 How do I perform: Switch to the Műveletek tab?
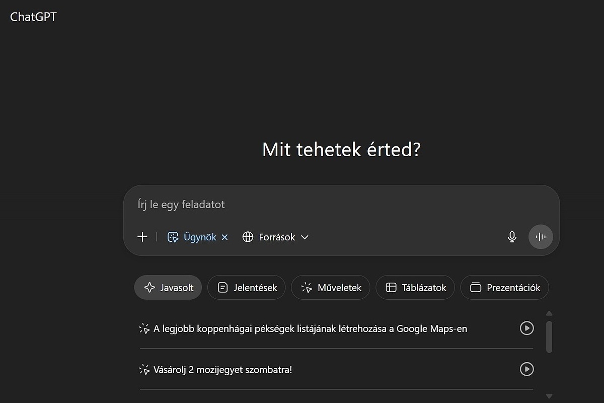click(330, 287)
